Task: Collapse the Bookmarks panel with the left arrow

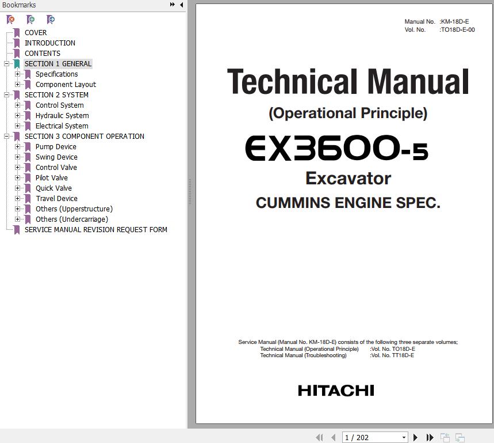Action: point(182,5)
